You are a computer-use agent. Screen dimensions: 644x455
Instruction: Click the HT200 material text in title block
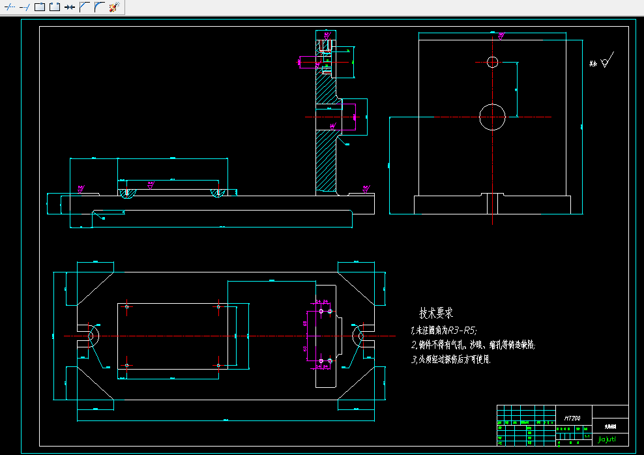point(572,418)
